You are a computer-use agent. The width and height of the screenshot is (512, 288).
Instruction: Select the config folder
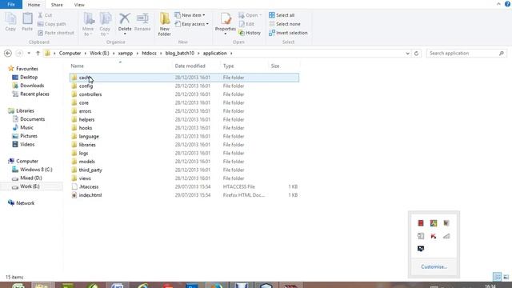point(184,86)
